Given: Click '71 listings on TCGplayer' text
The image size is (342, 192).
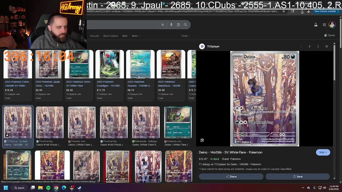Looking at the screenshot, I should pos(230,164).
